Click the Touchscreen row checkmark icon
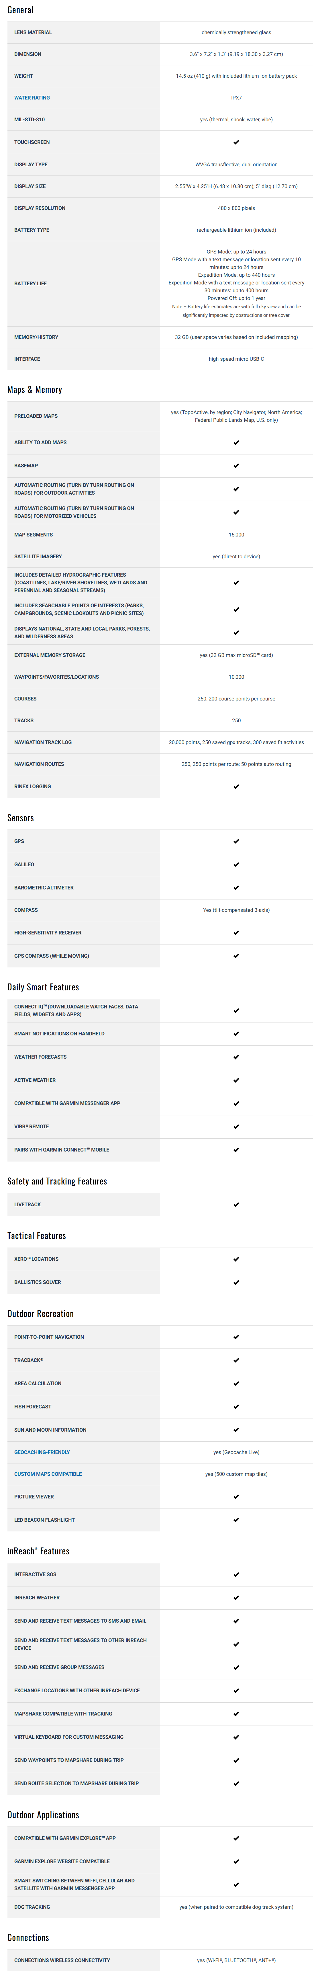 (236, 142)
